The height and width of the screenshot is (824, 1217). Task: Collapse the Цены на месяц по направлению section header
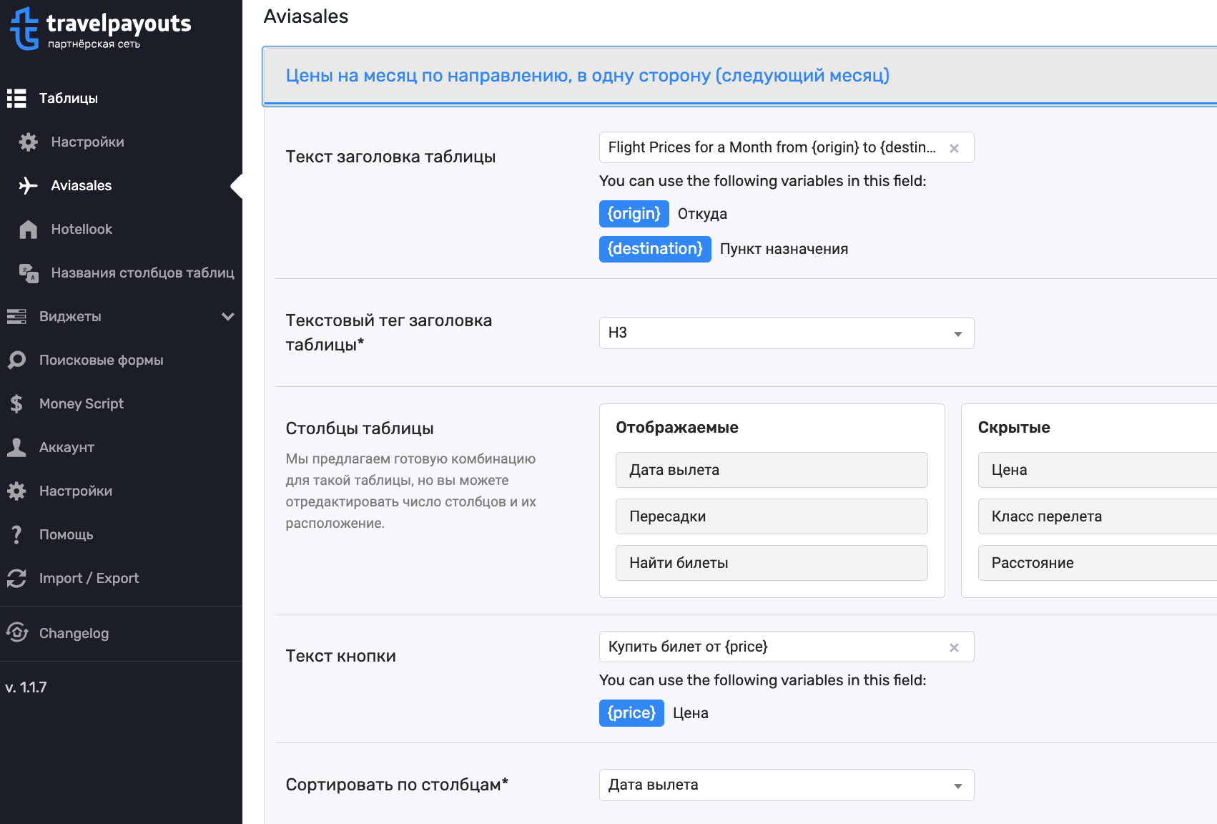(740, 76)
